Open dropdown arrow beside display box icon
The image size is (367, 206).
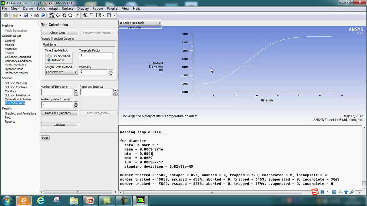click(x=114, y=15)
